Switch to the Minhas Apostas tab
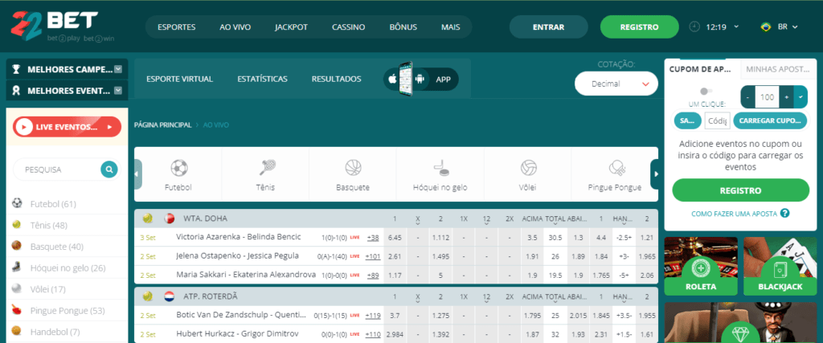 coord(776,69)
